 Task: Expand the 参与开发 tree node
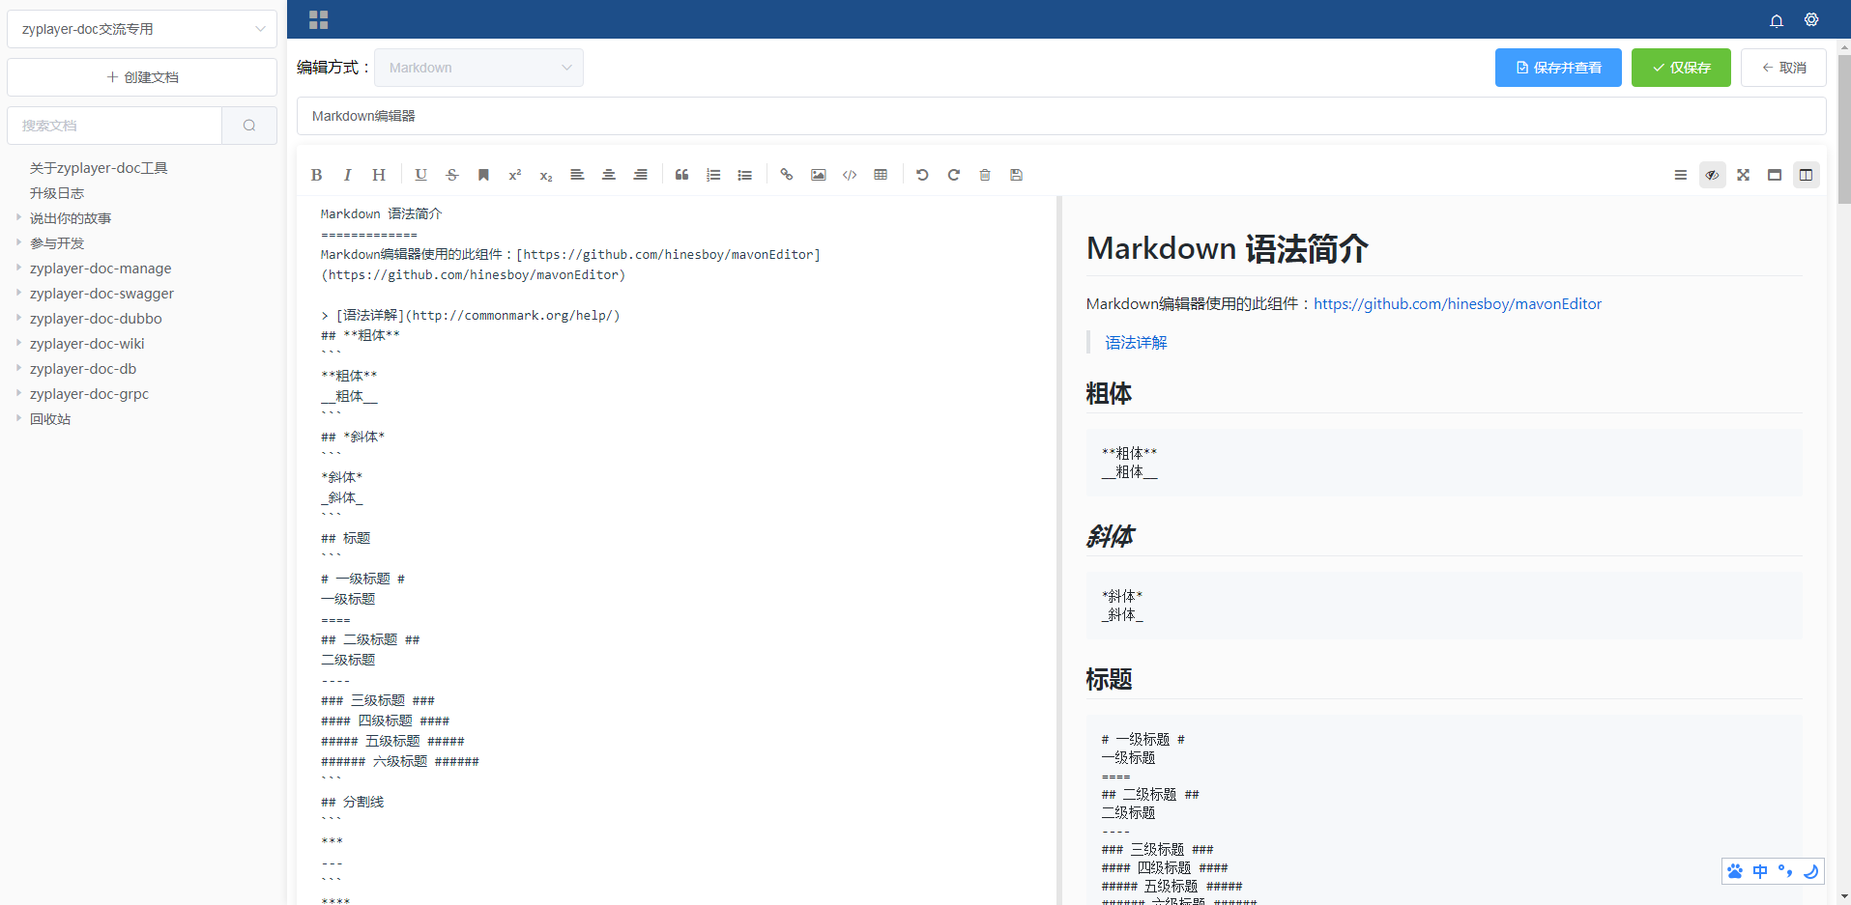pyautogui.click(x=18, y=242)
